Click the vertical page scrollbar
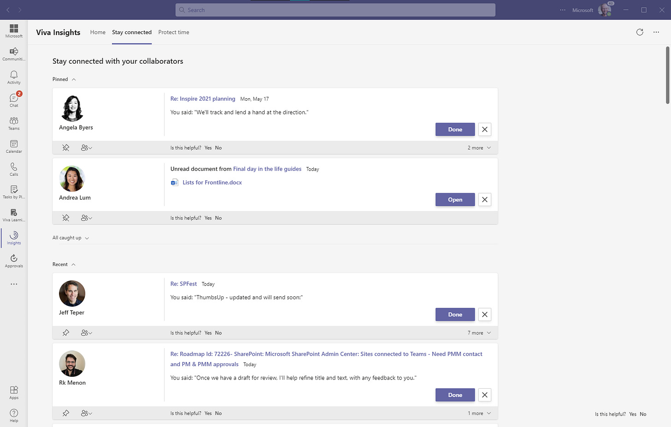Viewport: 671px width, 427px height. click(x=668, y=75)
